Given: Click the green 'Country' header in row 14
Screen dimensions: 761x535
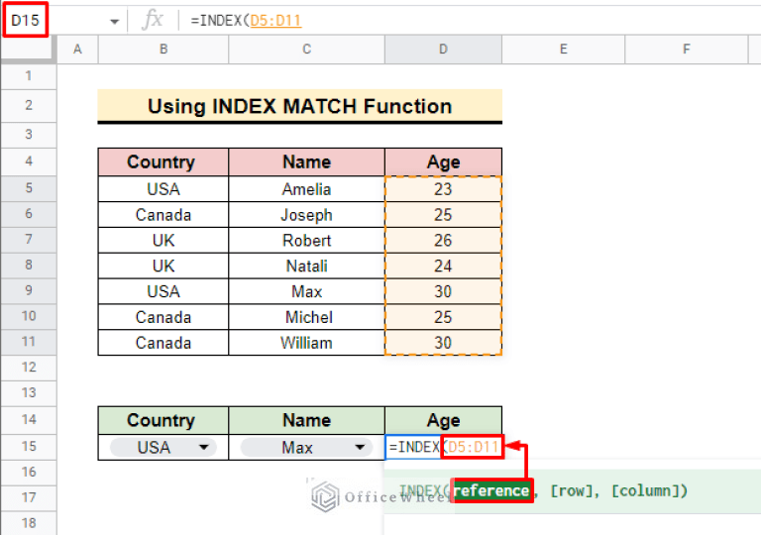Looking at the screenshot, I should click(163, 420).
